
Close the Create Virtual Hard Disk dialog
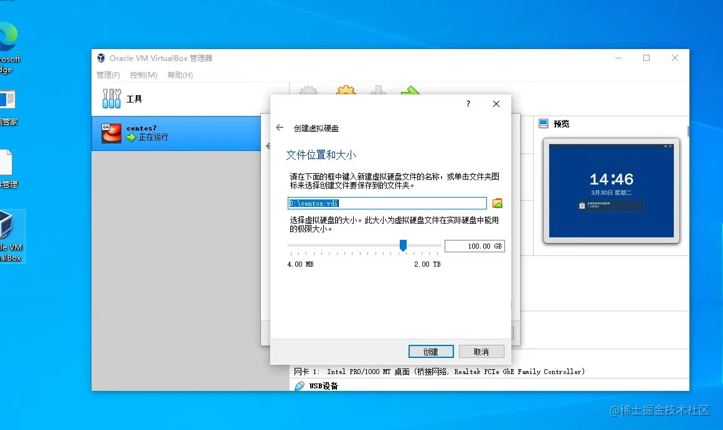[x=496, y=104]
